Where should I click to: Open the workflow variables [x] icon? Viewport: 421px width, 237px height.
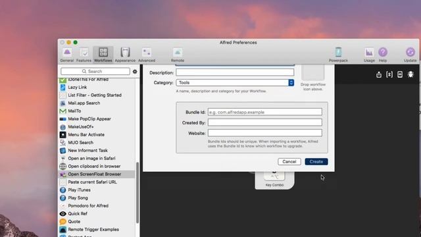tap(389, 74)
